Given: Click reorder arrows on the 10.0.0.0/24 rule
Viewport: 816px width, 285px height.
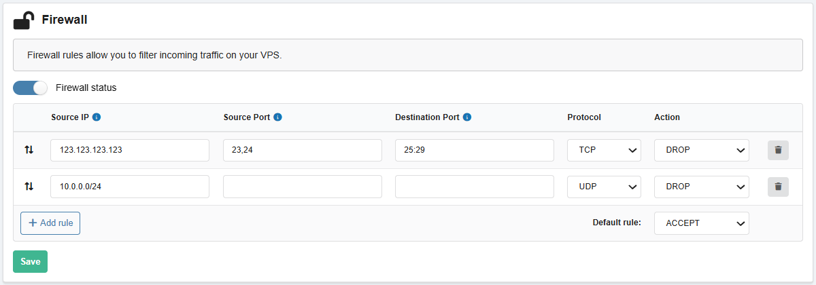Looking at the screenshot, I should (x=29, y=186).
